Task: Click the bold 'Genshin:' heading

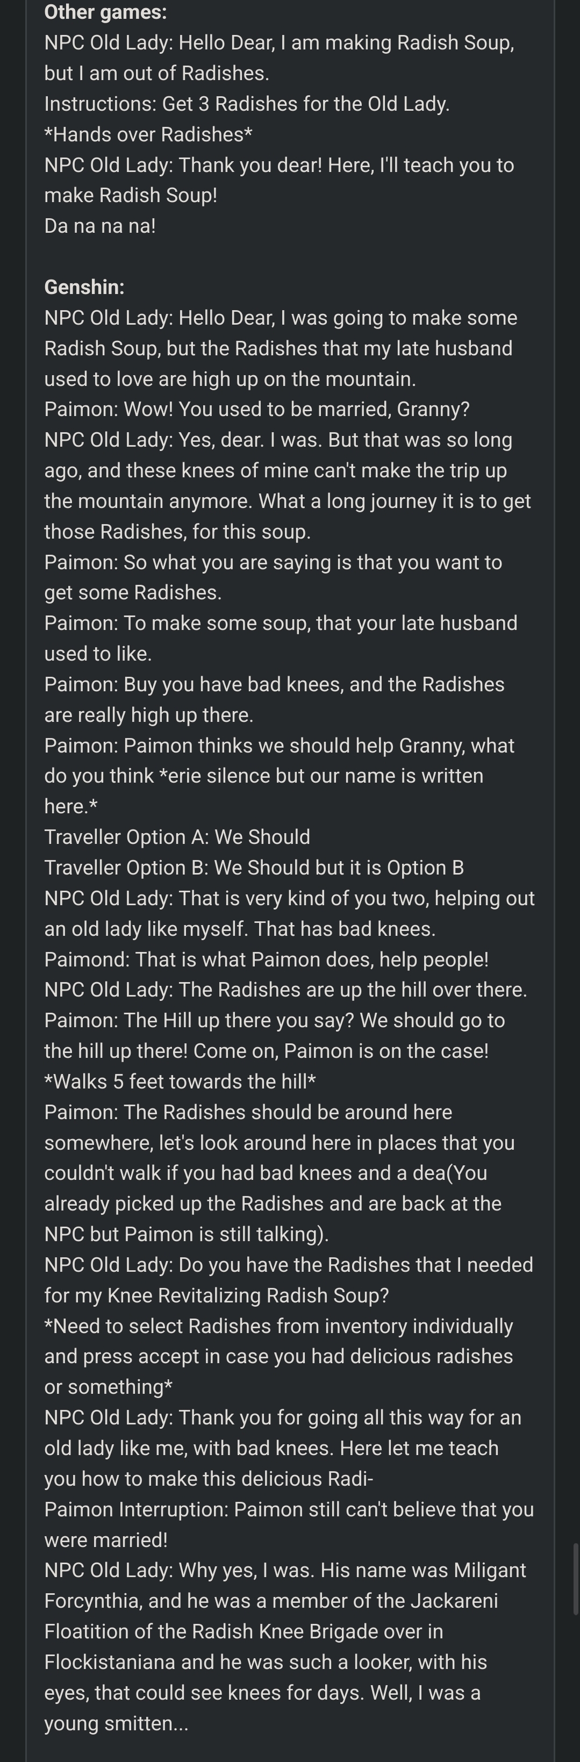Action: click(x=84, y=286)
